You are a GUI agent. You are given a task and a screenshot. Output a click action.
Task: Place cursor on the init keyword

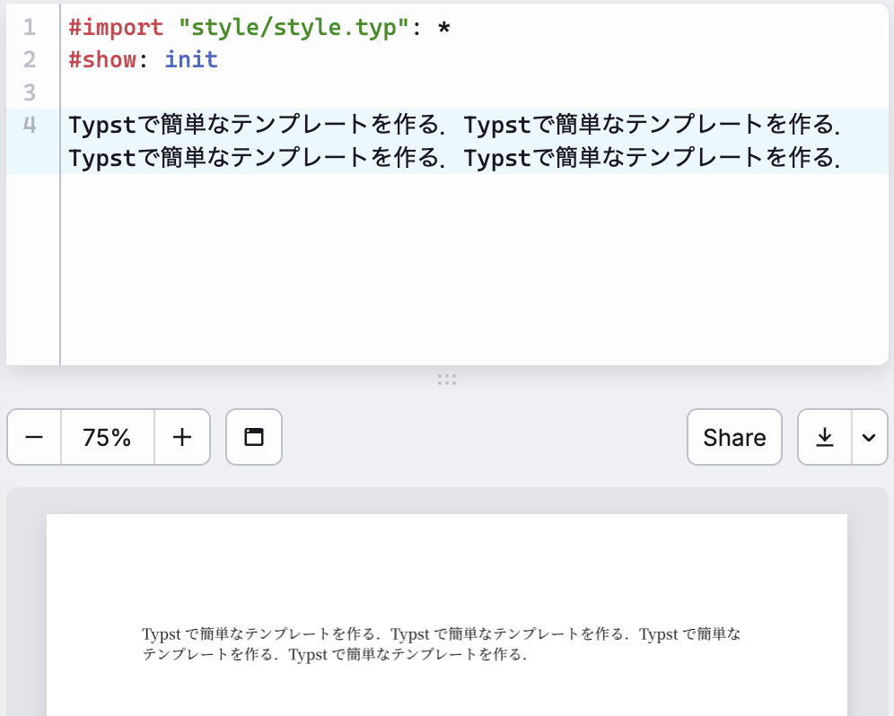[x=190, y=59]
